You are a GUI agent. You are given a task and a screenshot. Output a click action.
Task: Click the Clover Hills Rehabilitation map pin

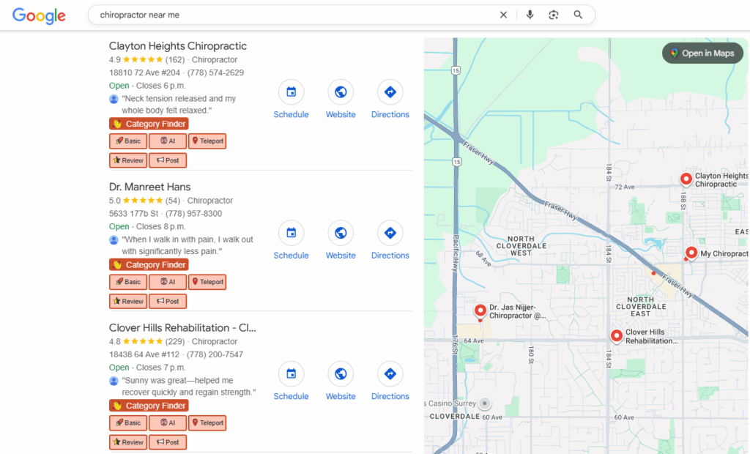[617, 335]
